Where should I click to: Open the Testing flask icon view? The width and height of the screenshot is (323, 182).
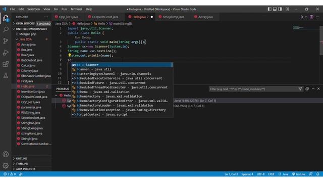6,75
